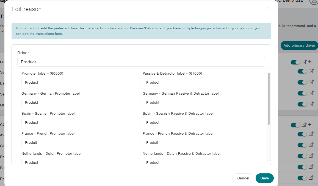
Task: Click the French Passive & Detractor label field
Action: click(202, 143)
